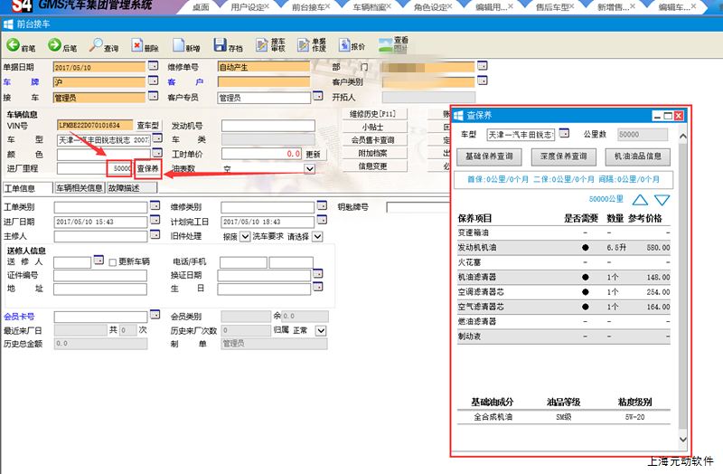Open 维修历史[F11] history button
This screenshot has height=474, width=723.
coord(373,114)
